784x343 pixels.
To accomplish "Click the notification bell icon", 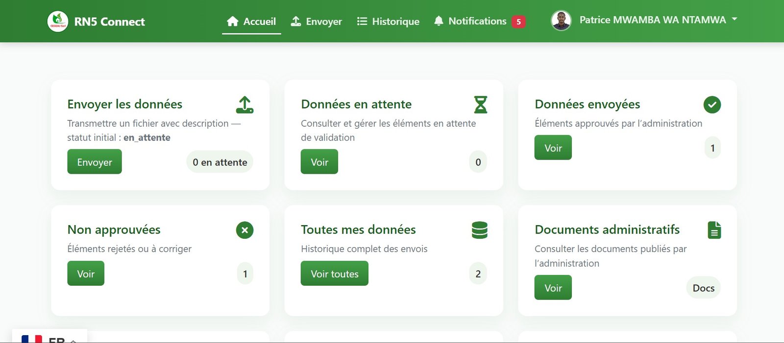I will click(x=439, y=21).
